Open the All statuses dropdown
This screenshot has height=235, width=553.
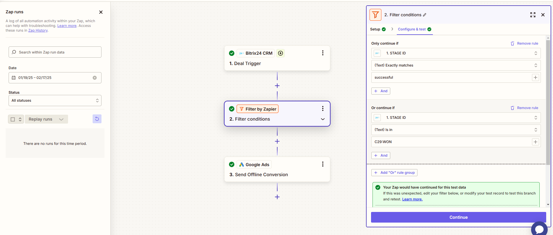(55, 101)
